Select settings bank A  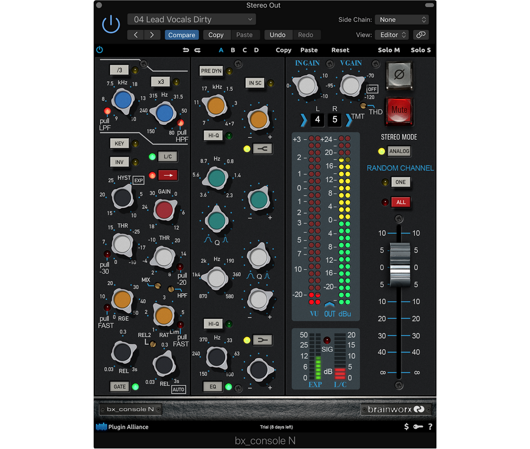(221, 50)
